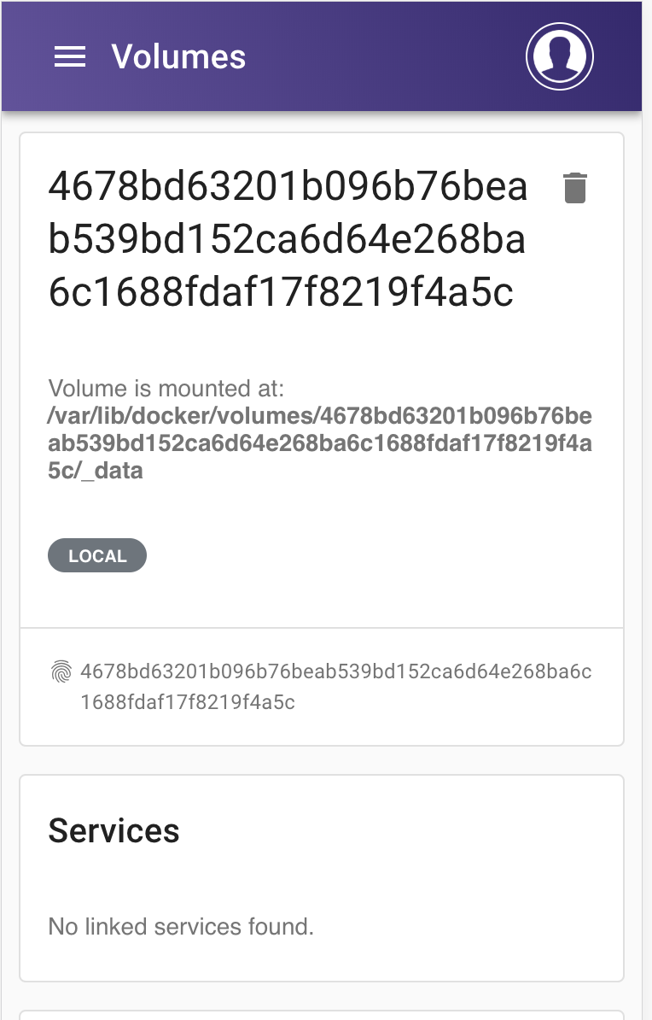
Task: Click the menu icon in the purple header
Action: [70, 56]
